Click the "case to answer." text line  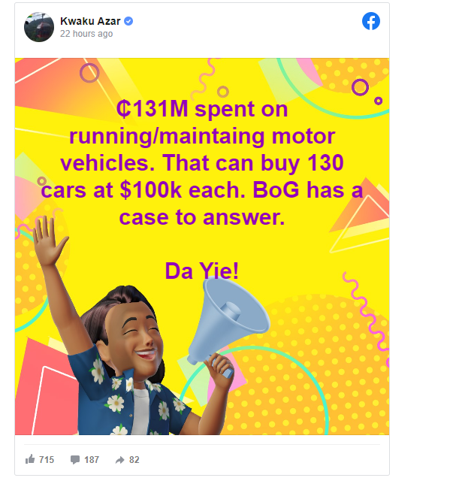(202, 217)
